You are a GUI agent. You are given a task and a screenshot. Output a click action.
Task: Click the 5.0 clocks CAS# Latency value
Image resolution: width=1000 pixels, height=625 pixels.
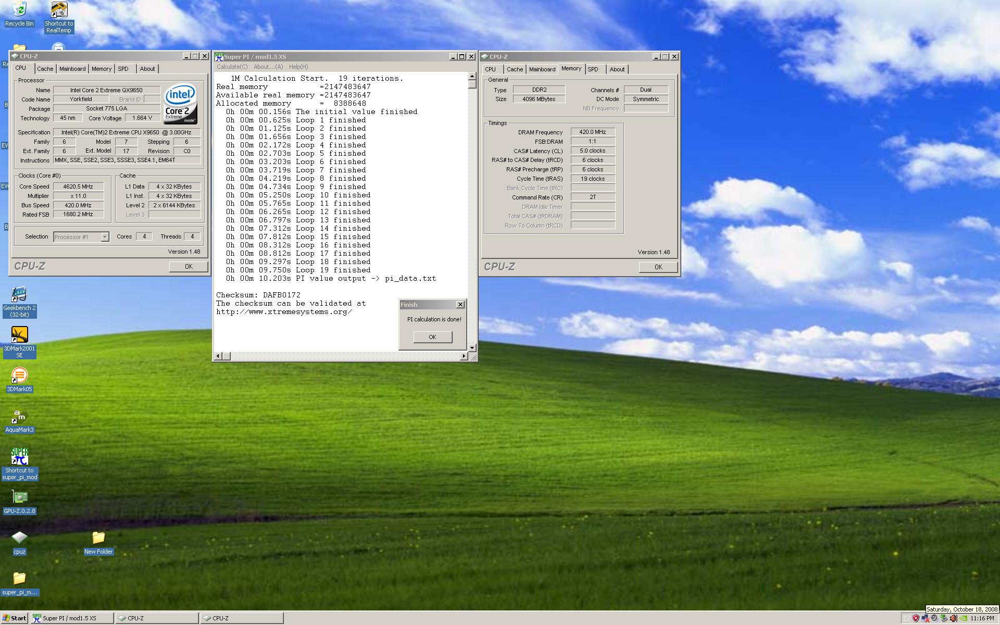(x=593, y=151)
